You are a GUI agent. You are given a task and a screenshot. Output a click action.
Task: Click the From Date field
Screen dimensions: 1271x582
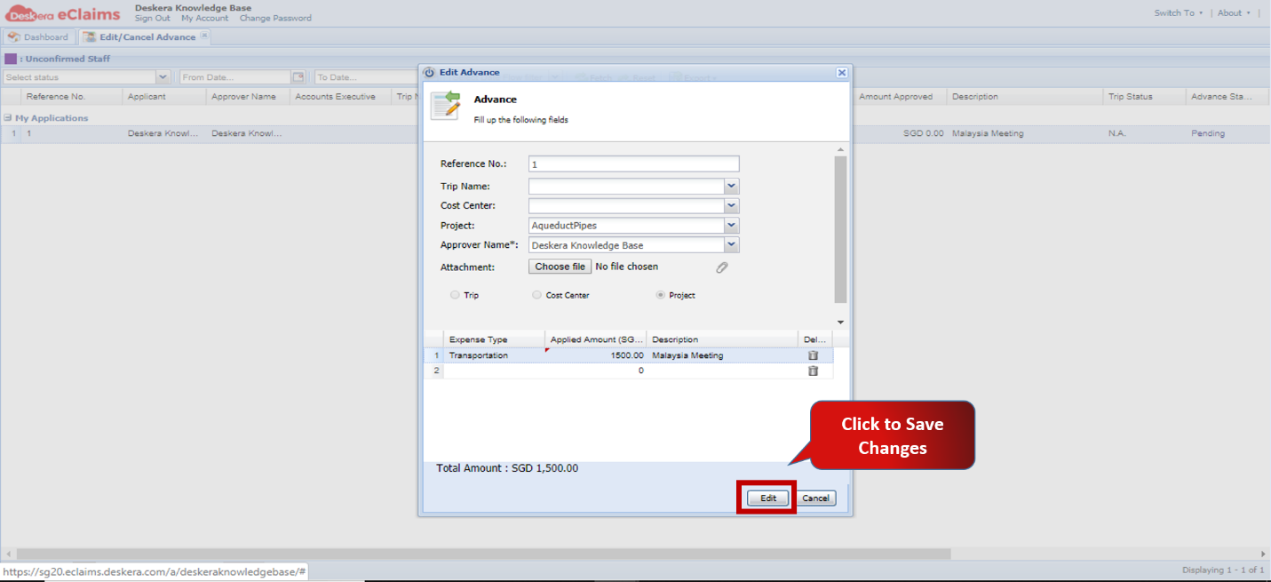[x=235, y=77]
